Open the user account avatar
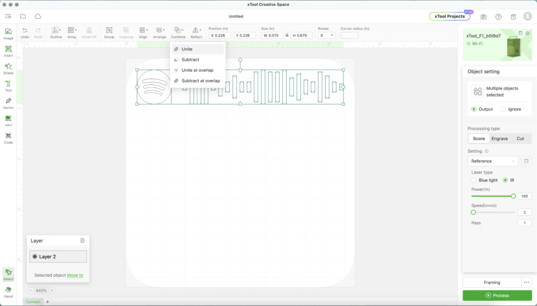 [x=528, y=16]
